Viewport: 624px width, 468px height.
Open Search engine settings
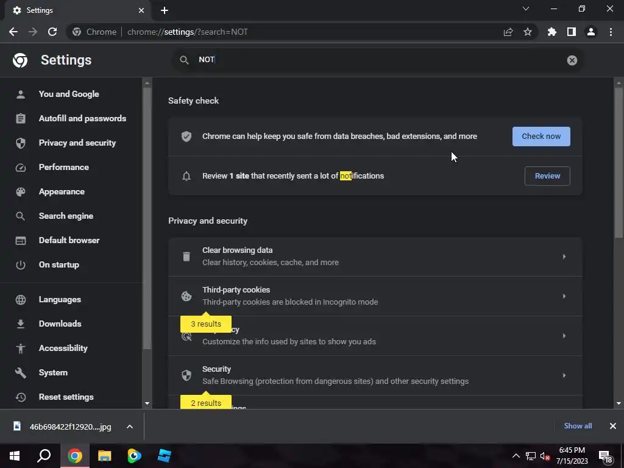[x=66, y=216]
